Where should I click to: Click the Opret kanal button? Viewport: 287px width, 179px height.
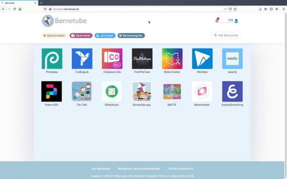tap(81, 35)
